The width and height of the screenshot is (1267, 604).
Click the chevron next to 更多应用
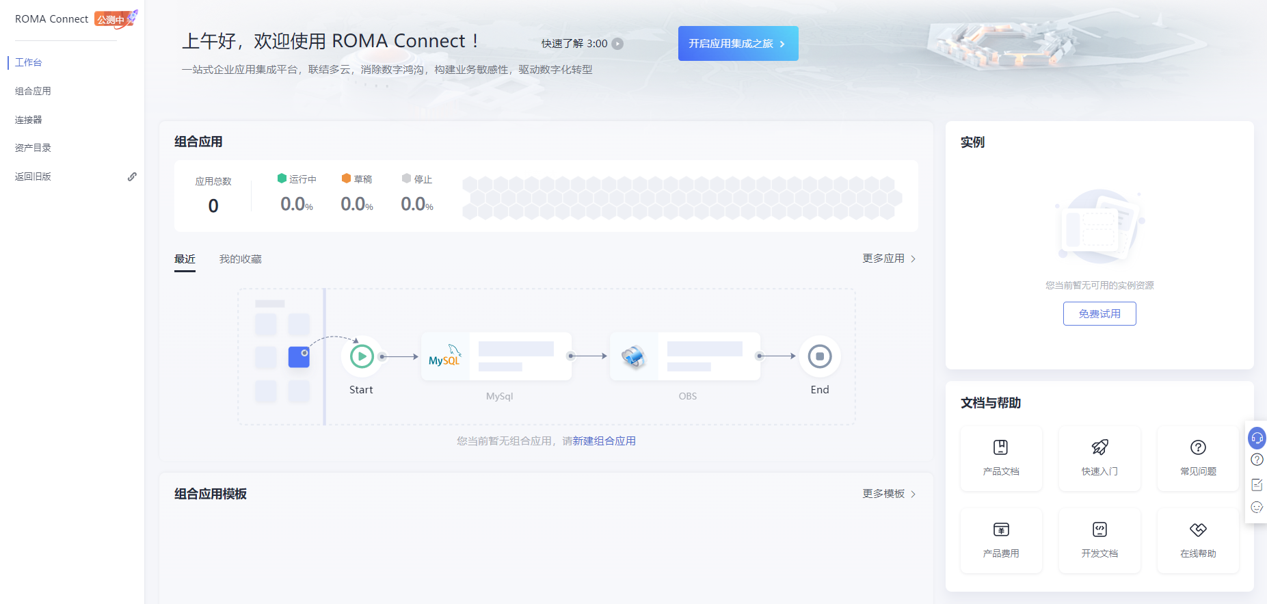913,259
